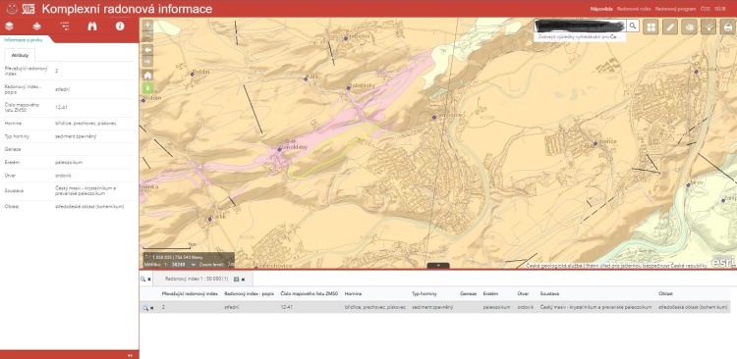
Task: Collapse the left sidebar panel
Action: 130,355
